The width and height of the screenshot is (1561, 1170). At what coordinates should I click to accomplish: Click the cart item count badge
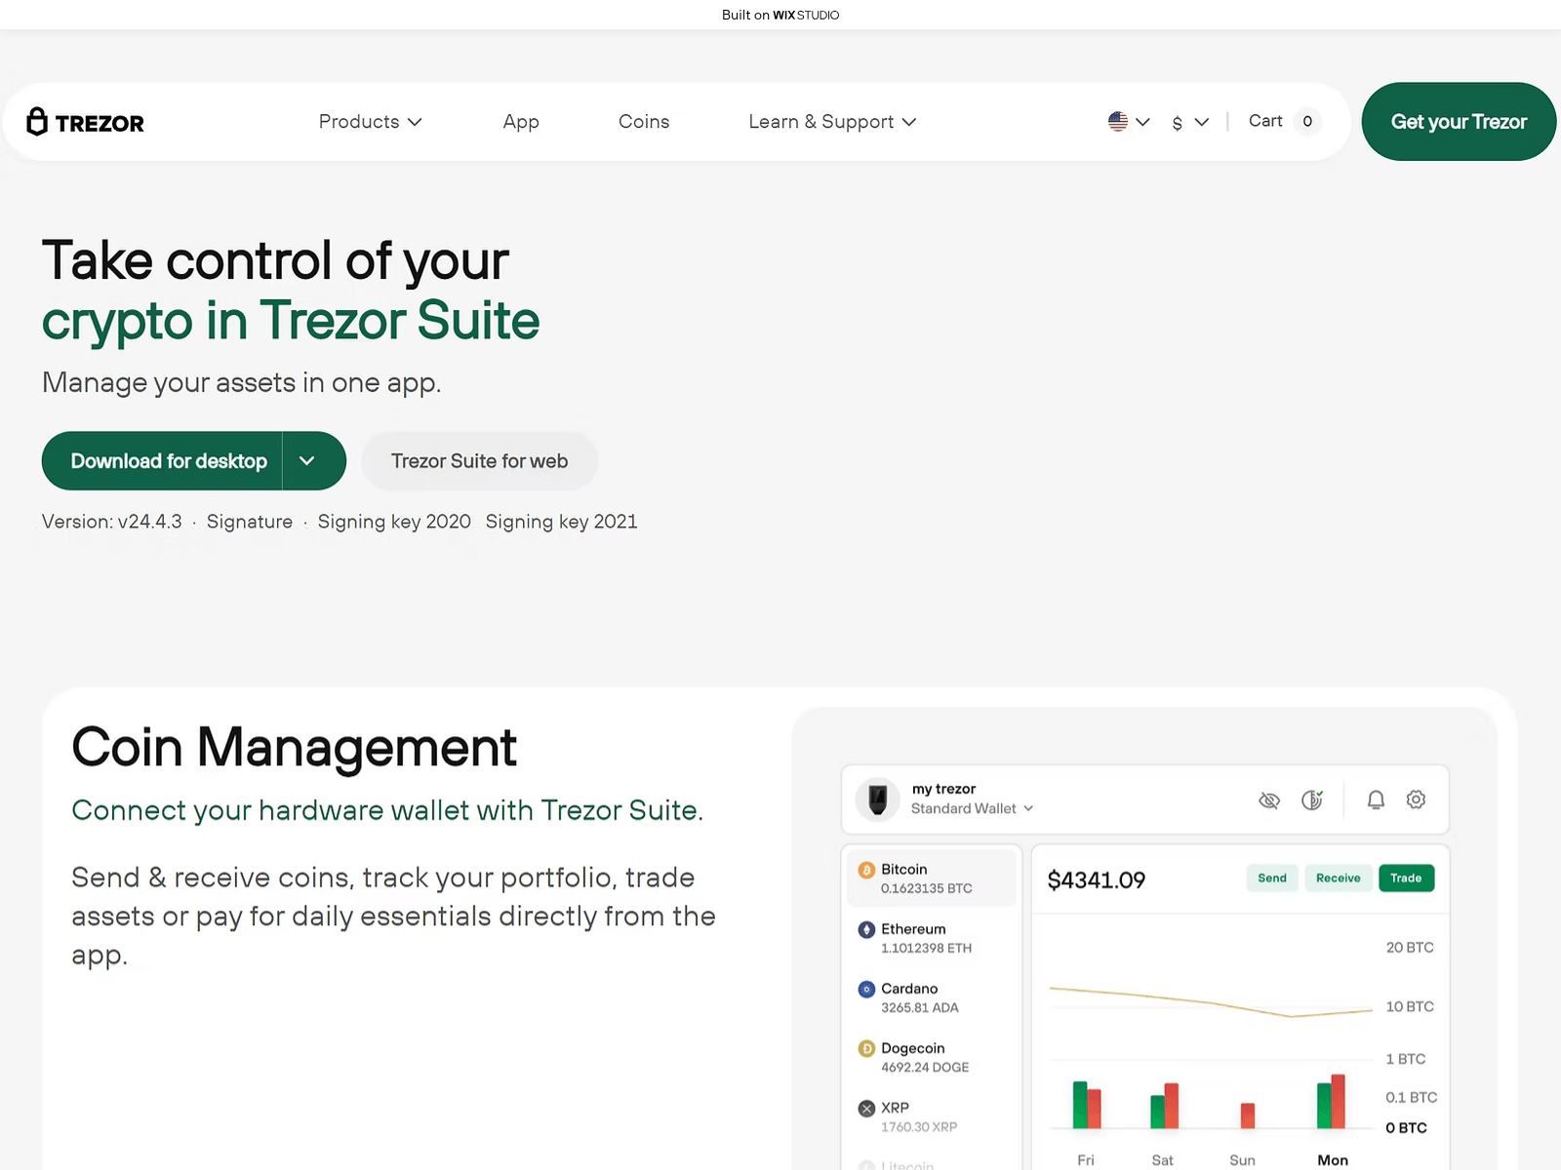point(1307,121)
